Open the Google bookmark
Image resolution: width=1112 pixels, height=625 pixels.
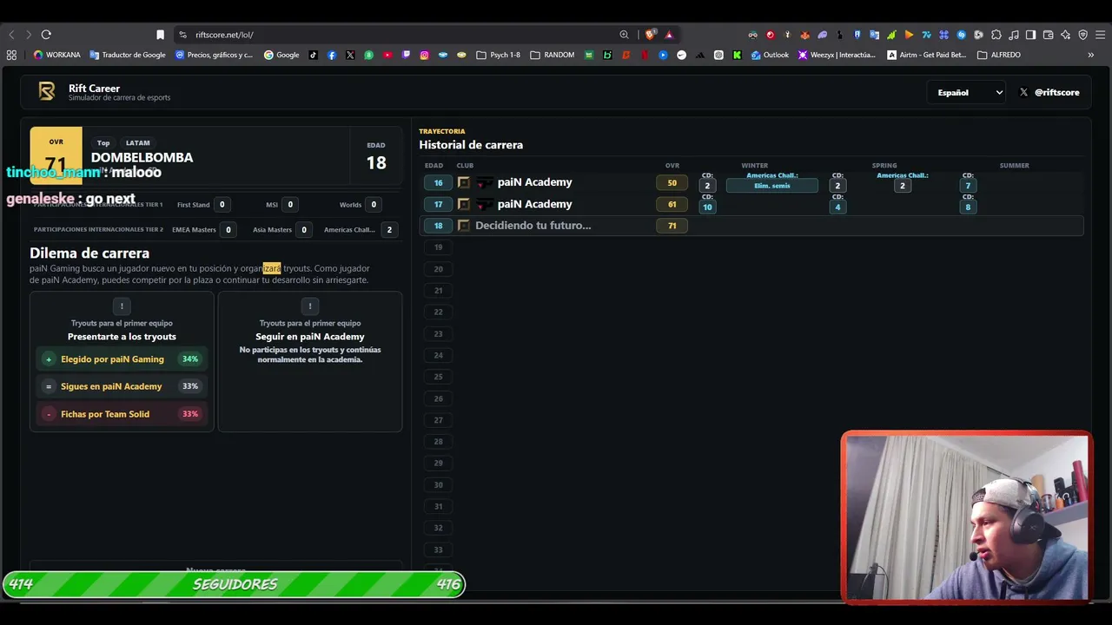click(x=281, y=55)
